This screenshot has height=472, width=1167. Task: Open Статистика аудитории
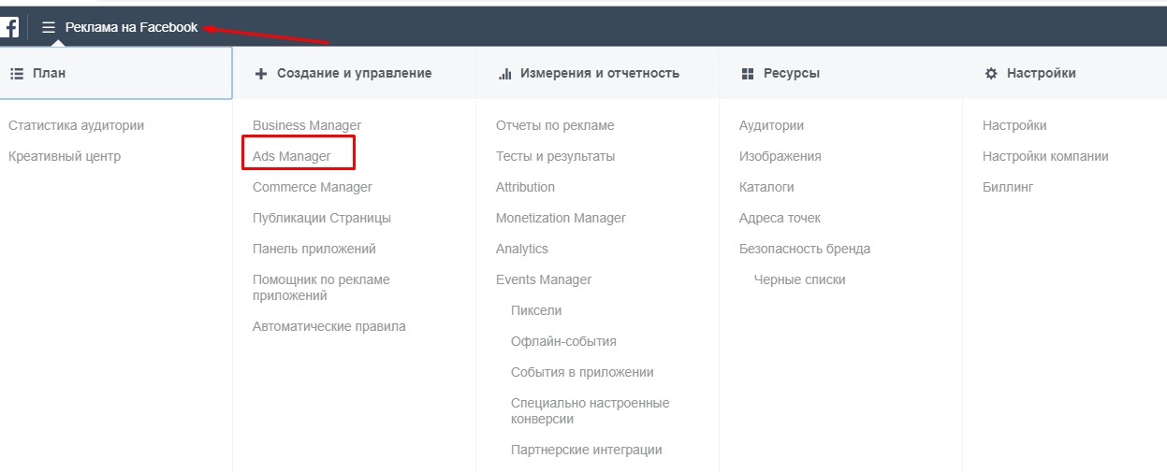pyautogui.click(x=76, y=125)
